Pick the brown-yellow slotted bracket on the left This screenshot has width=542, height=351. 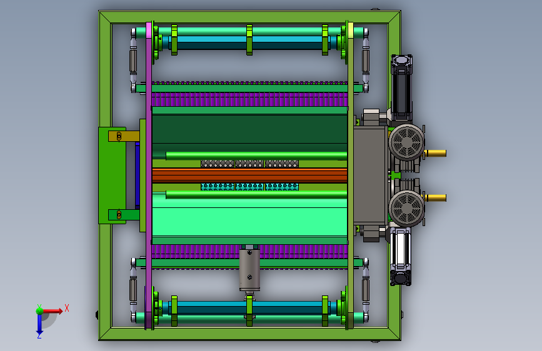coord(124,136)
